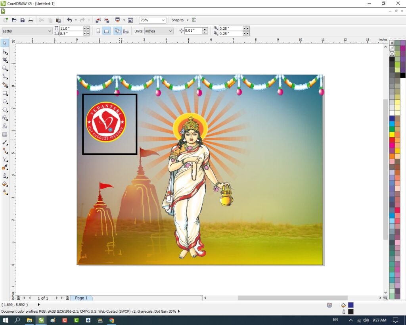This screenshot has height=325, width=406.
Task: Open the Basic Shapes tool
Action: click(x=5, y=118)
